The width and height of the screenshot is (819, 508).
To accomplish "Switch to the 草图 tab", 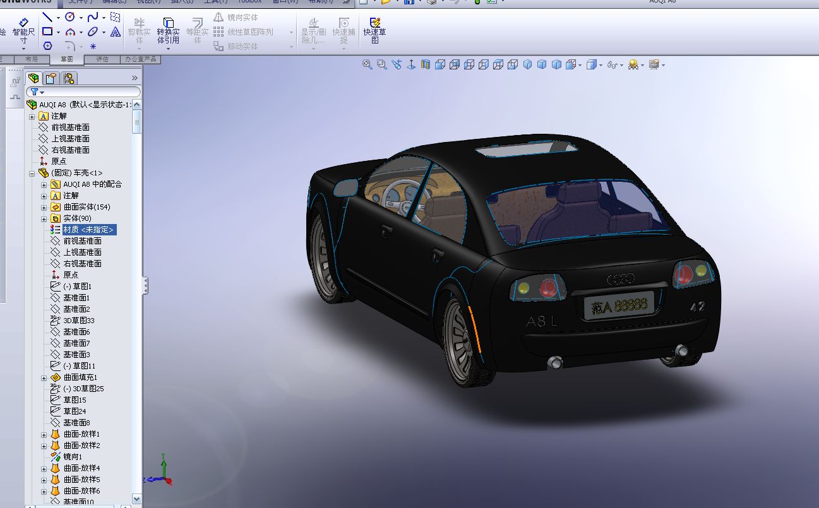I will coord(67,59).
